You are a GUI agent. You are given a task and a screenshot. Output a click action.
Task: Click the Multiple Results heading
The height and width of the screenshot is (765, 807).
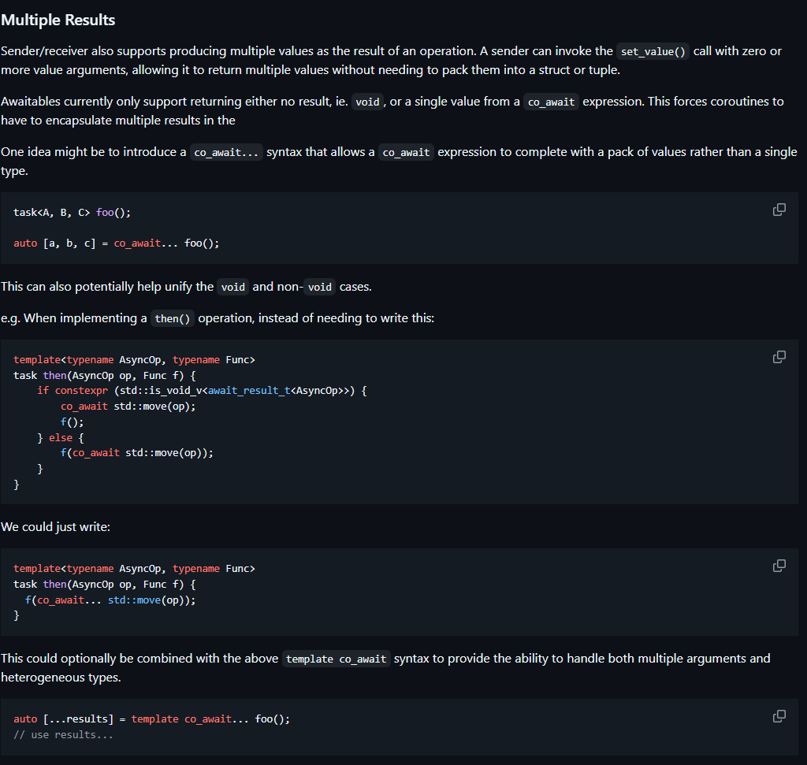58,20
